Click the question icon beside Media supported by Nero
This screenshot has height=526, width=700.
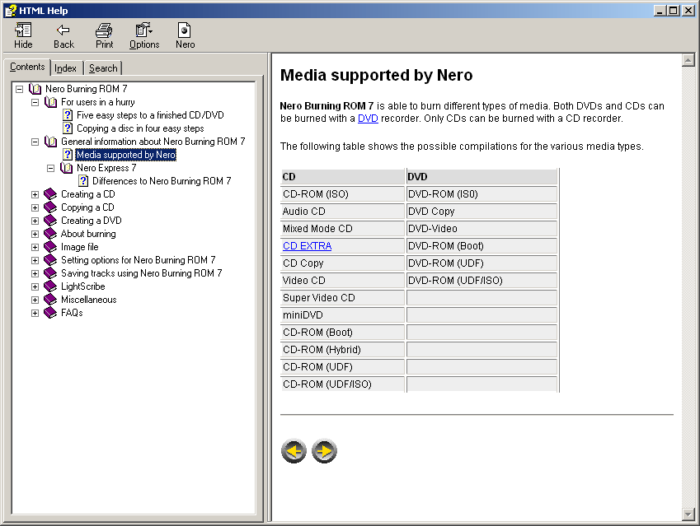(x=68, y=155)
